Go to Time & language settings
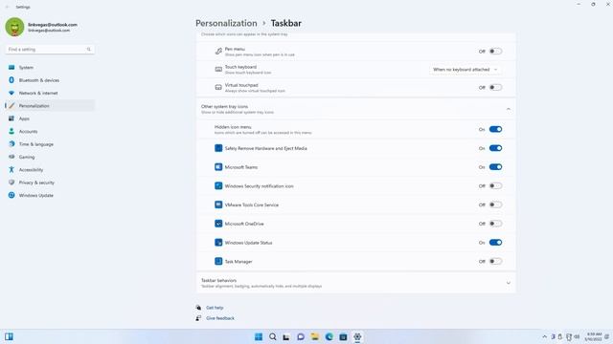The image size is (613, 344). tap(50, 144)
